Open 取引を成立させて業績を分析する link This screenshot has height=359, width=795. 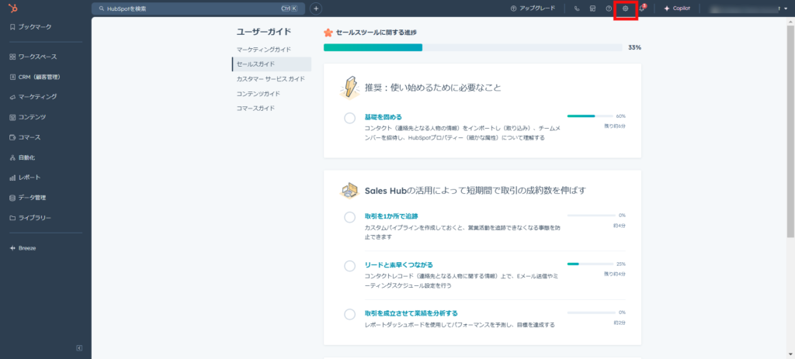pyautogui.click(x=411, y=313)
